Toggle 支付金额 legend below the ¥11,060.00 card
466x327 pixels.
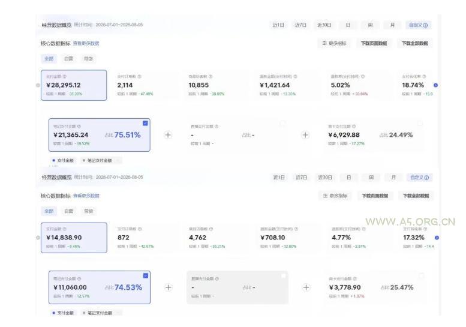pos(63,313)
